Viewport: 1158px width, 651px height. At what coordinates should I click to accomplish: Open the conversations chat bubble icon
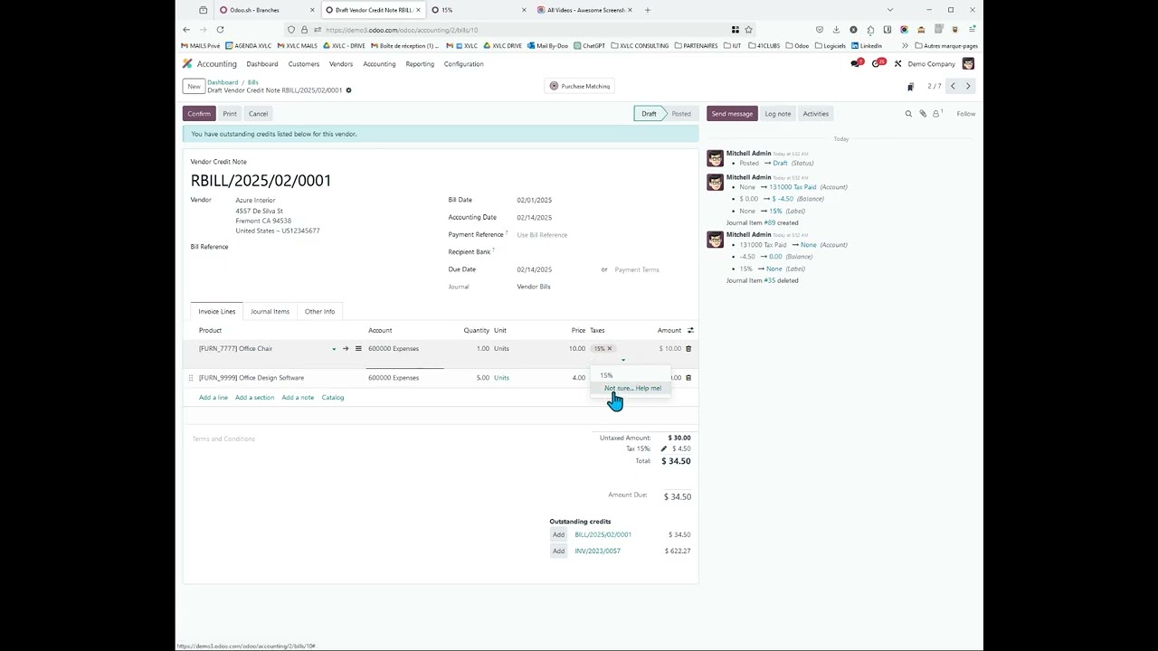point(855,64)
